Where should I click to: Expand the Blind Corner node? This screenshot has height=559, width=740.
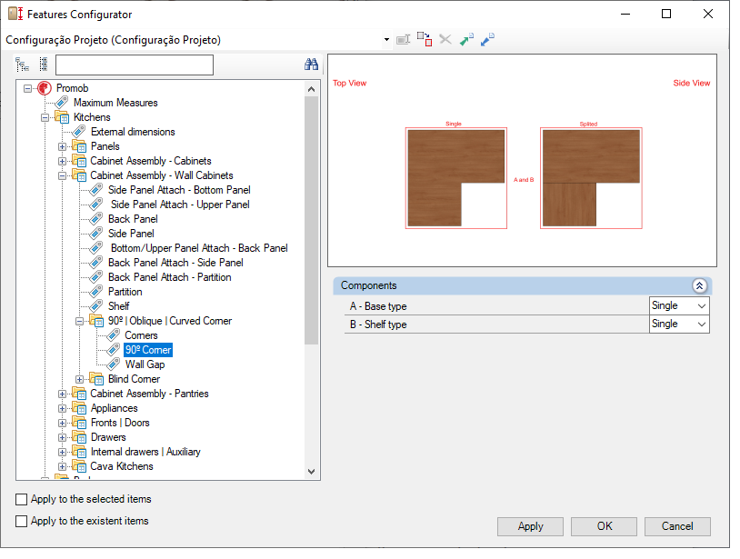coord(80,379)
